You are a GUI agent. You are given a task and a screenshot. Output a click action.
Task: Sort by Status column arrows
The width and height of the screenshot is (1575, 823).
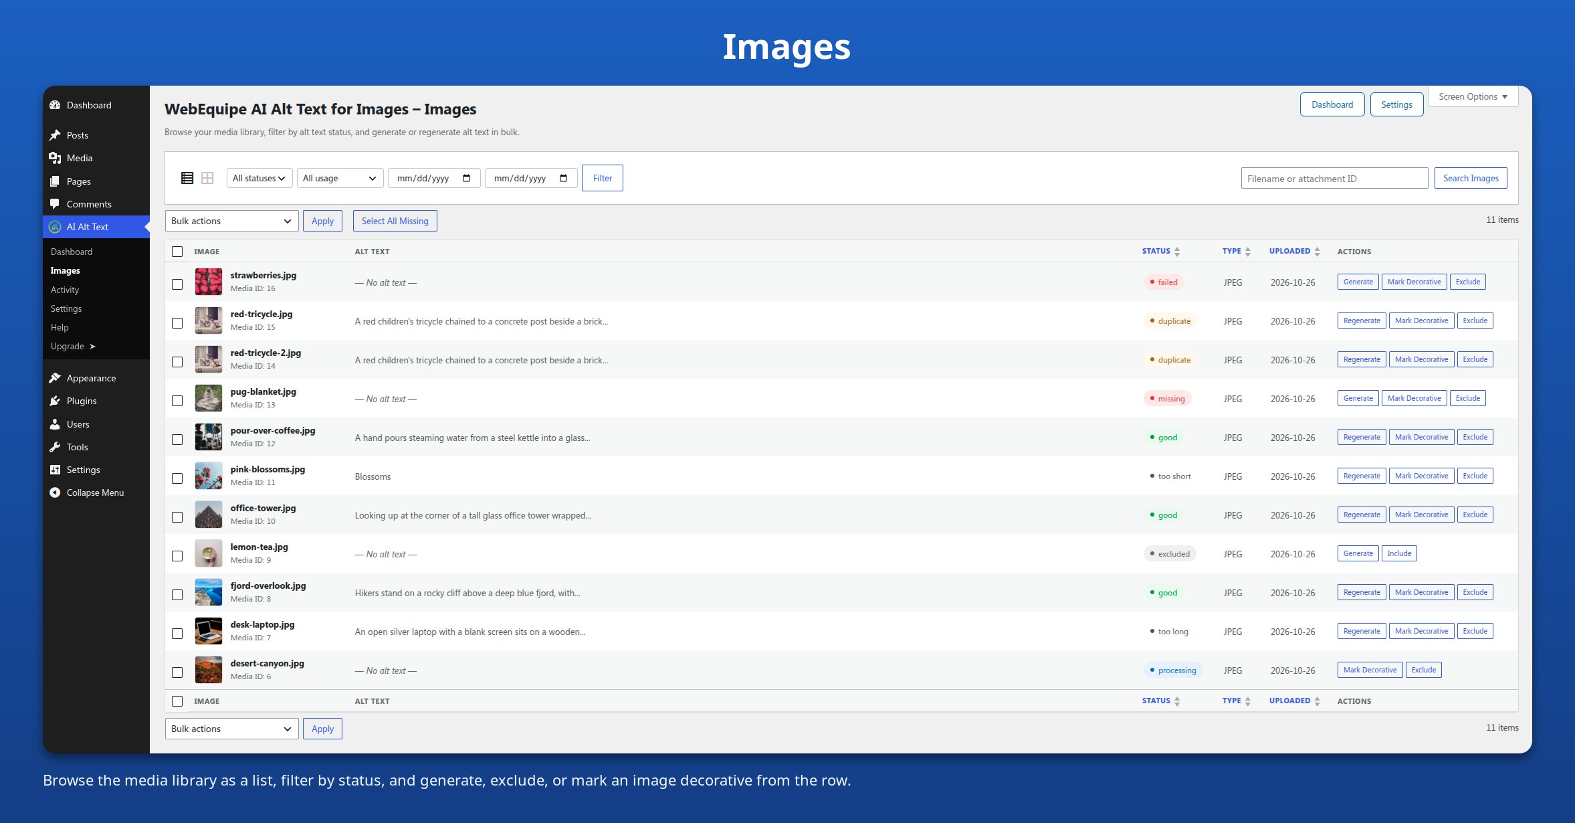coord(1177,252)
